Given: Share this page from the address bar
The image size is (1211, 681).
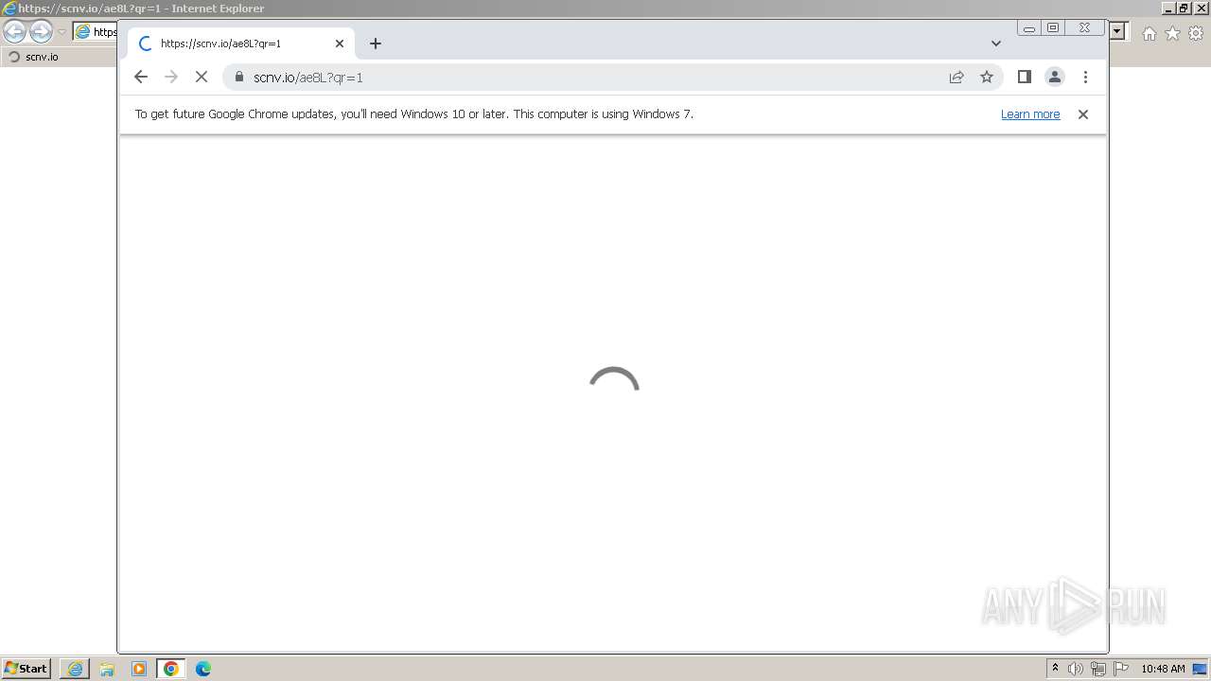Looking at the screenshot, I should click(957, 77).
